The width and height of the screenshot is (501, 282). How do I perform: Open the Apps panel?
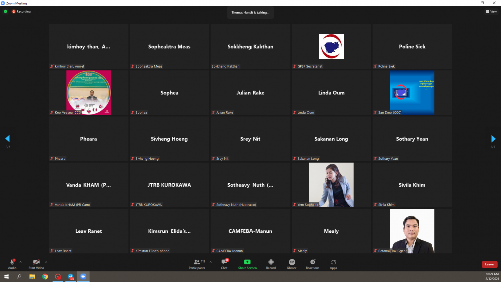point(333,262)
